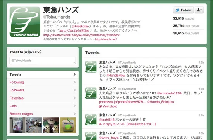This screenshot has height=140, width=213.
Task: Open the second recent image store aisle thumbnail
Action: pos(34,125)
